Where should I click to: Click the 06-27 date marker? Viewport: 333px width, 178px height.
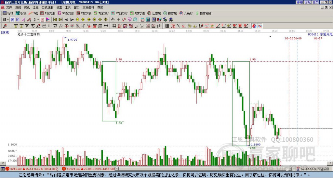click(x=318, y=38)
